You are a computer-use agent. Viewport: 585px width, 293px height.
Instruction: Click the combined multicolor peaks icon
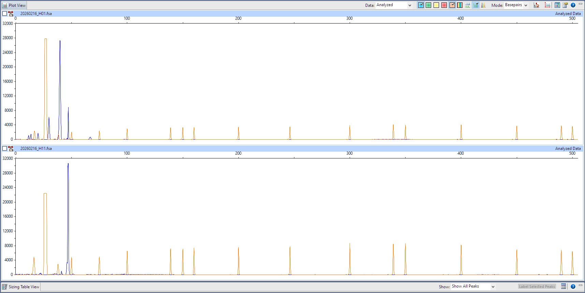point(483,5)
